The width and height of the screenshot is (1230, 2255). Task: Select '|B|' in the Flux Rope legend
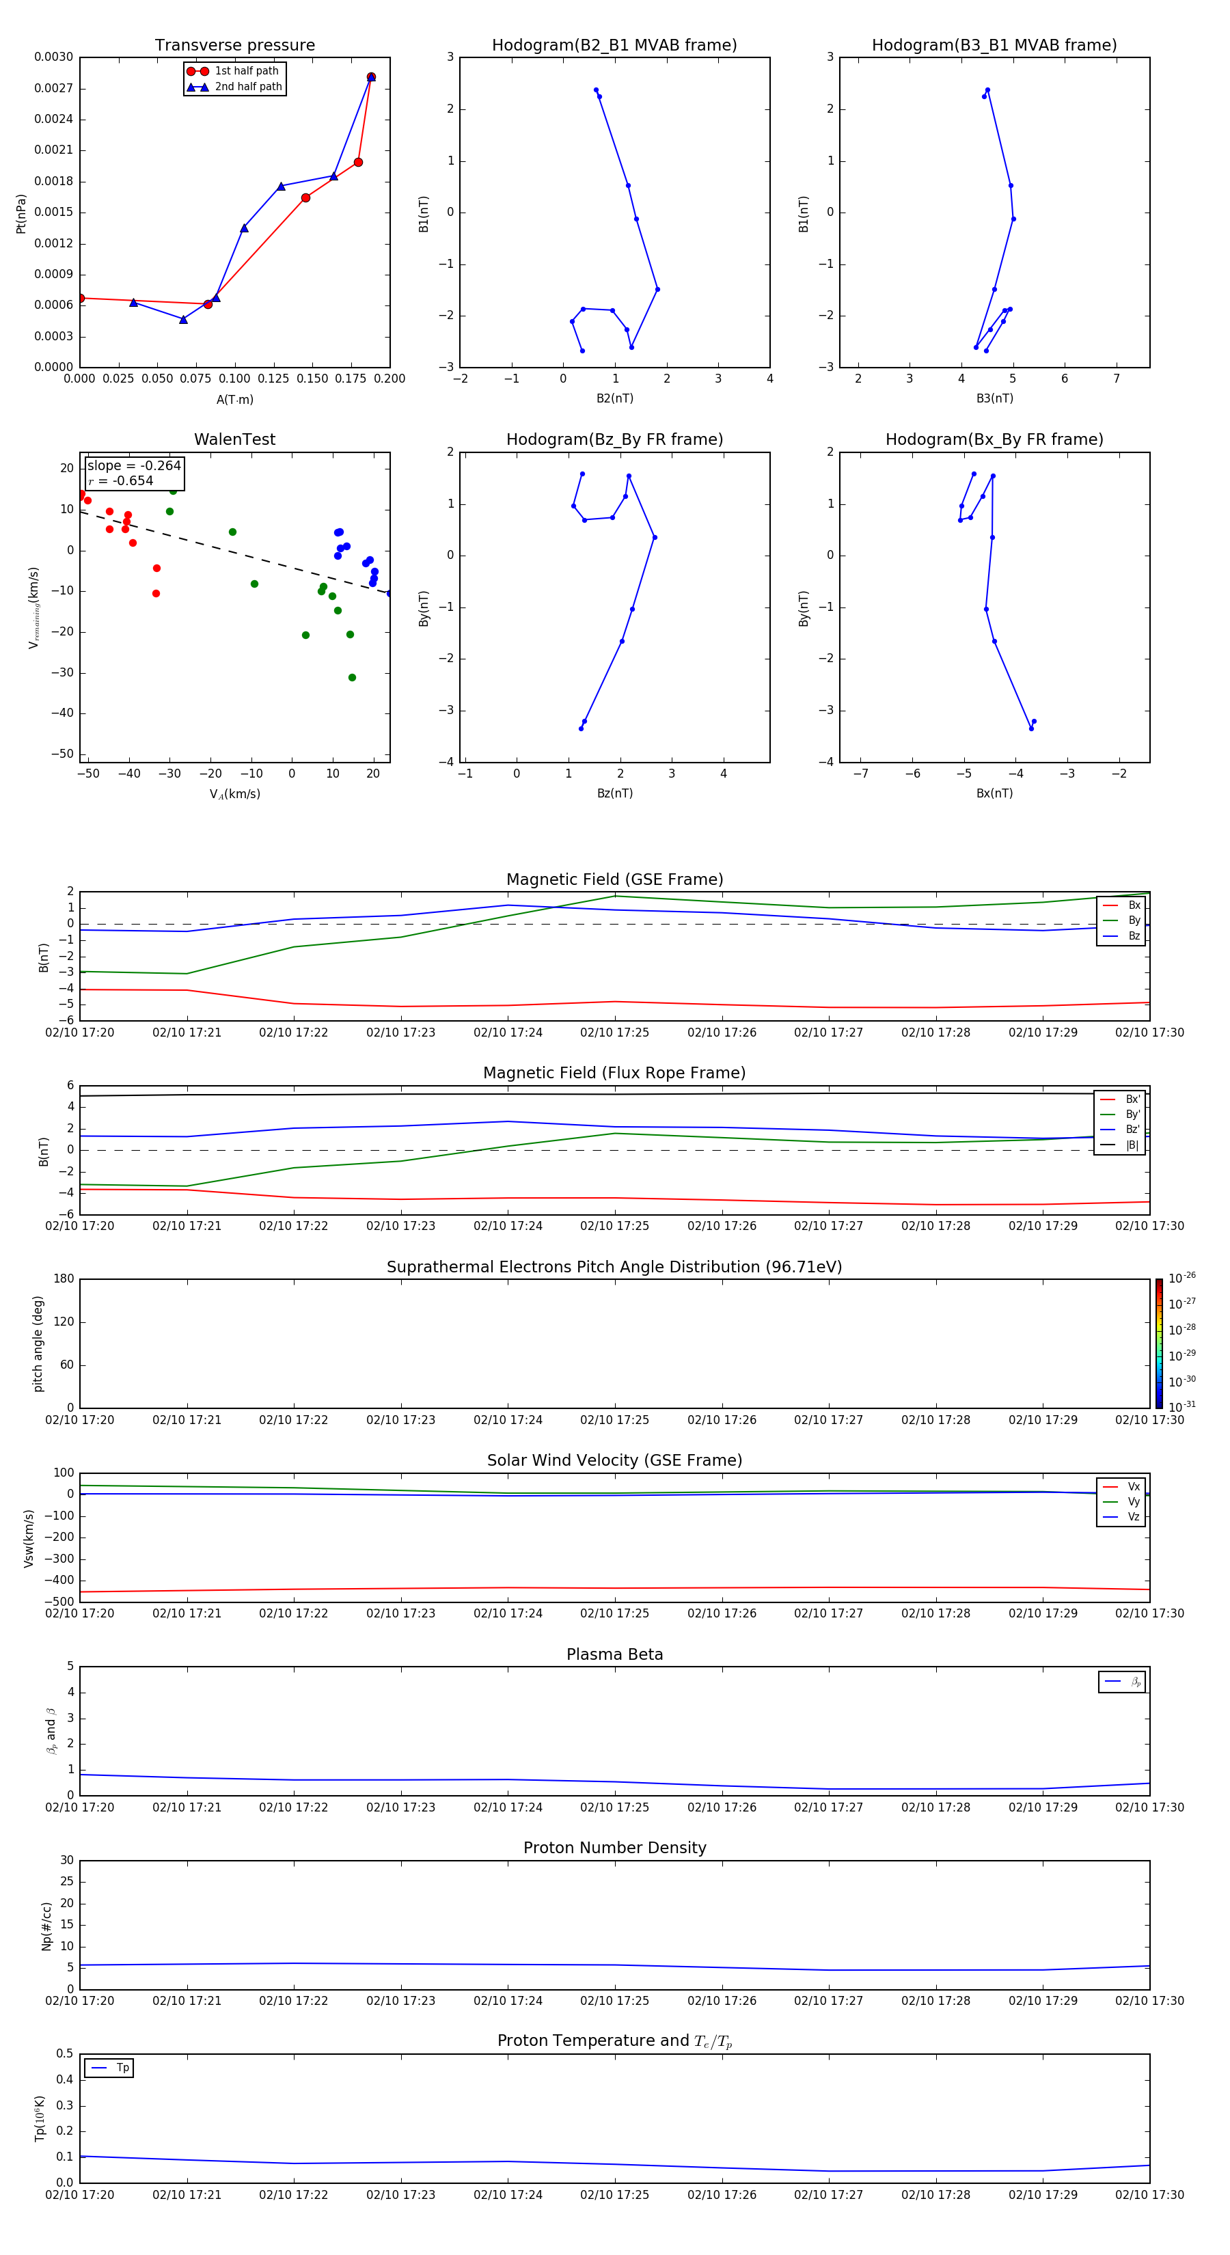coord(1120,1145)
